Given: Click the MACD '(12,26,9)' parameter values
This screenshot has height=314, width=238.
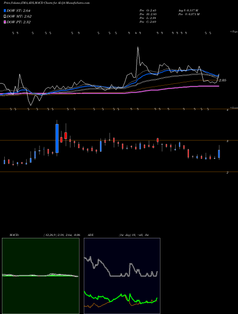Looking at the screenshot, I should pos(62,235).
